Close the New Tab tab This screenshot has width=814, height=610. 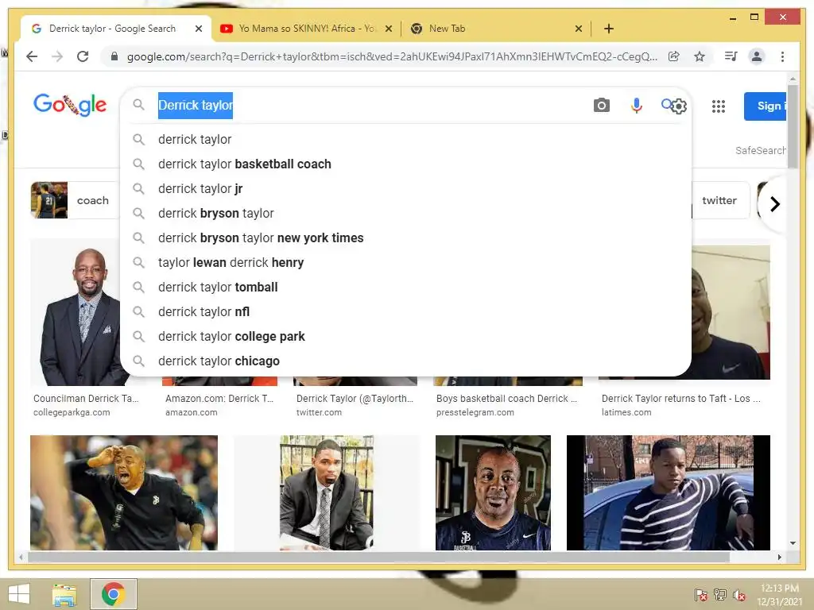tap(579, 29)
